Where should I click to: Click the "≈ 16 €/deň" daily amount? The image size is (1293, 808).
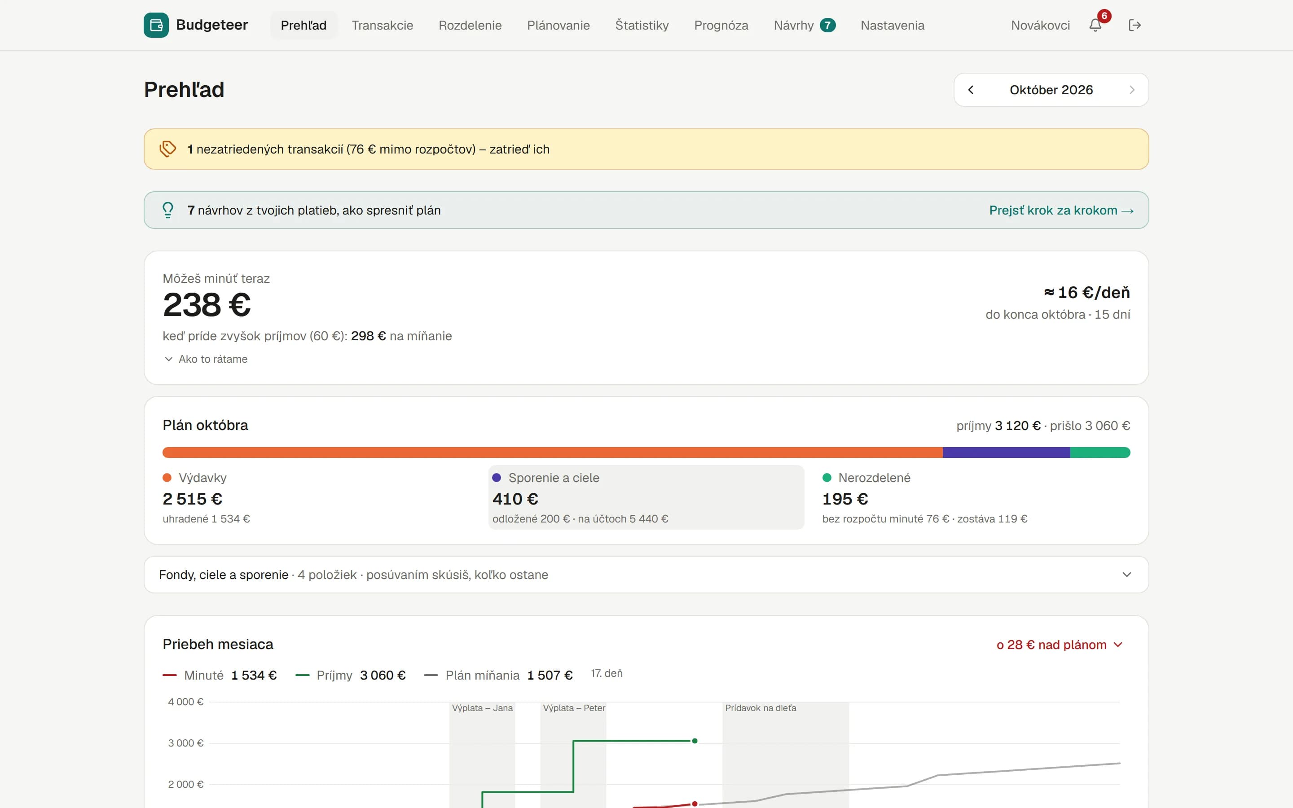point(1087,292)
